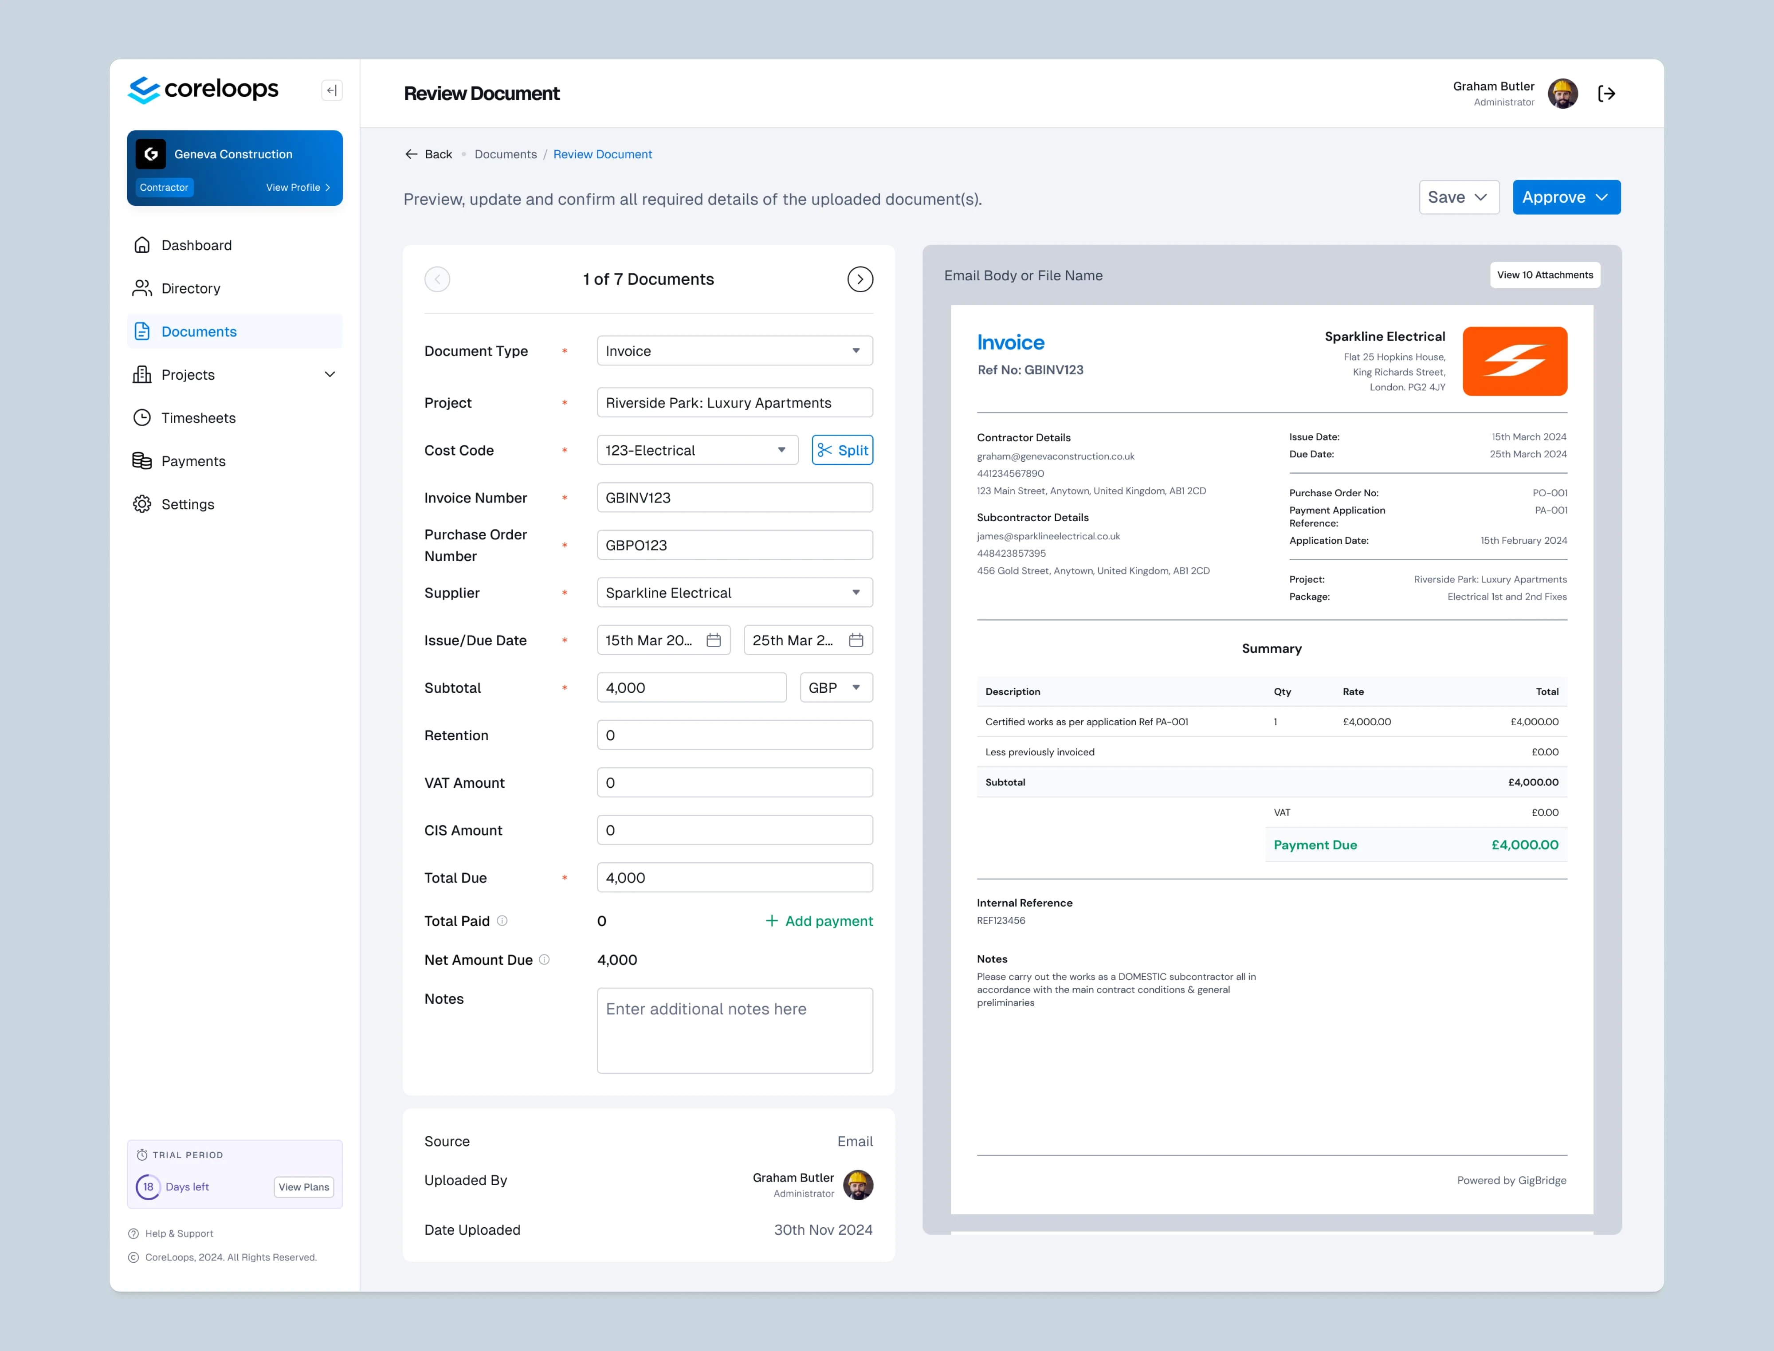Open the GBP currency dropdown

click(x=836, y=687)
